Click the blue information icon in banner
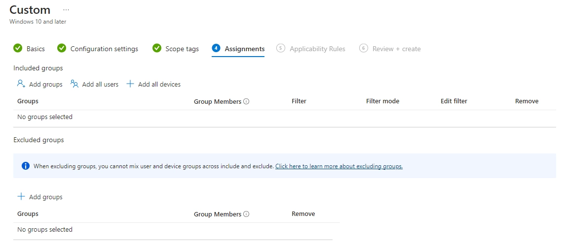Viewport: 562px width, 243px height. click(26, 166)
